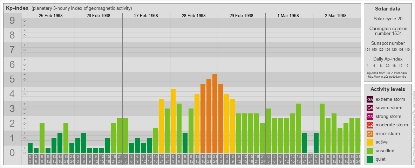
Task: Click the 9-12 hour label under 27 Feb
Action: click(x=143, y=159)
